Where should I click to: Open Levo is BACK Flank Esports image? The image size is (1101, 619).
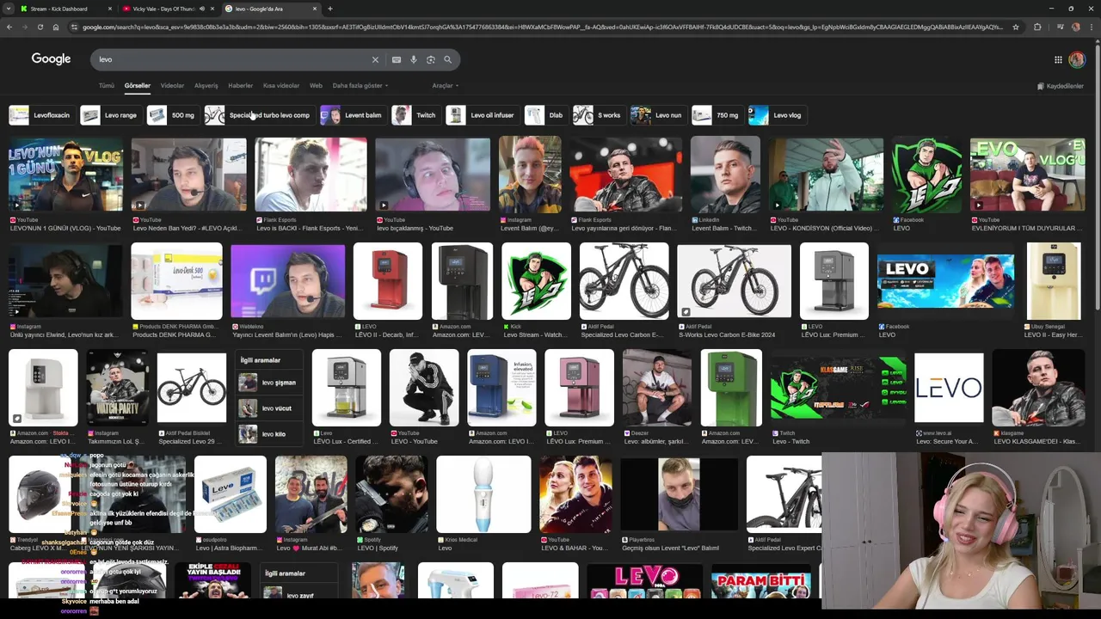[311, 175]
